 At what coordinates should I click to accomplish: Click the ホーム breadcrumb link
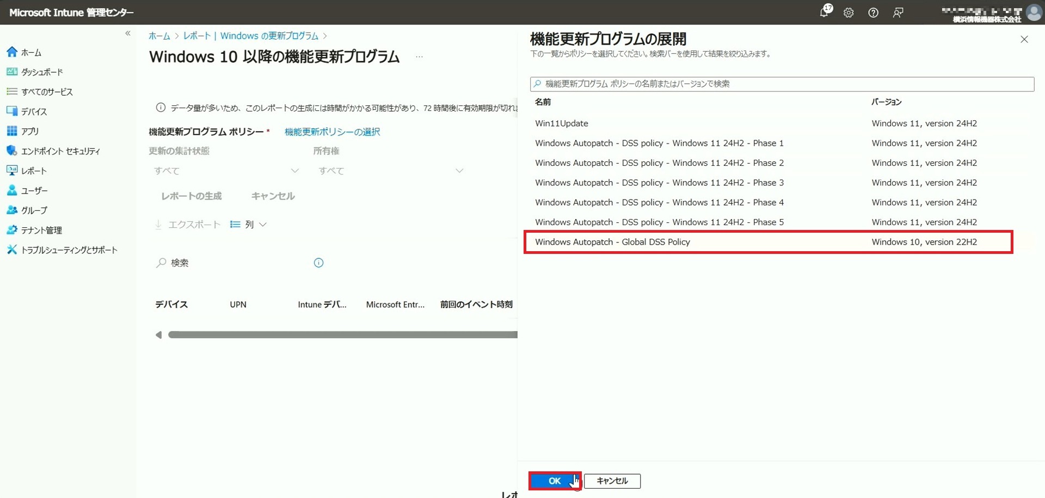click(x=159, y=36)
